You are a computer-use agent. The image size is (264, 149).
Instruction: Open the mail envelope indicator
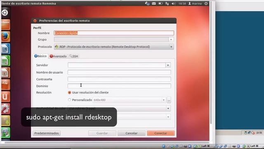pyautogui.click(x=154, y=3)
